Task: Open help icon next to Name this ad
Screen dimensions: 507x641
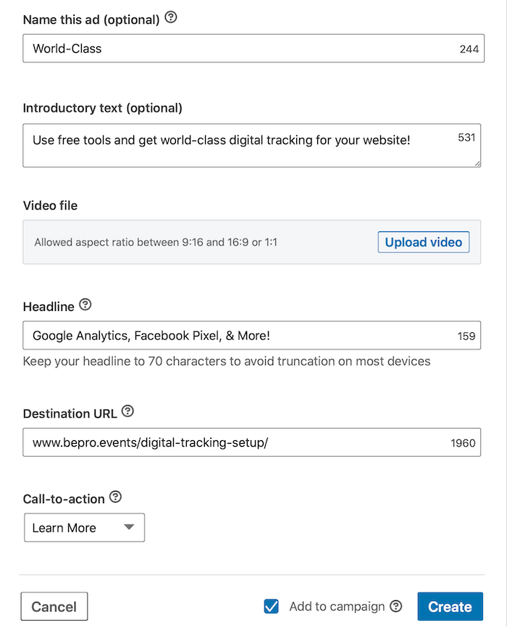Action: click(171, 17)
